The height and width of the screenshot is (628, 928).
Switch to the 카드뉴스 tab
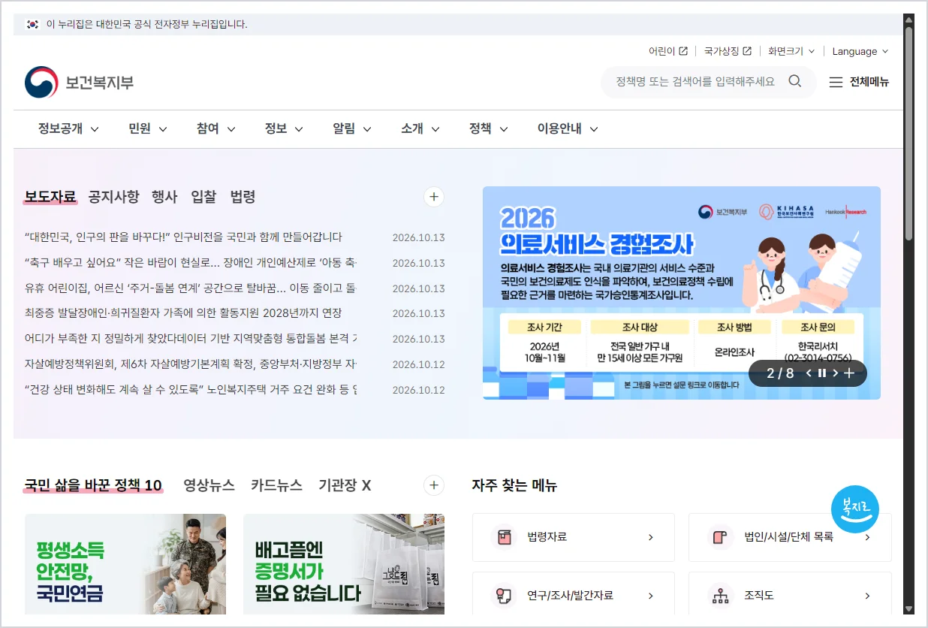coord(276,485)
